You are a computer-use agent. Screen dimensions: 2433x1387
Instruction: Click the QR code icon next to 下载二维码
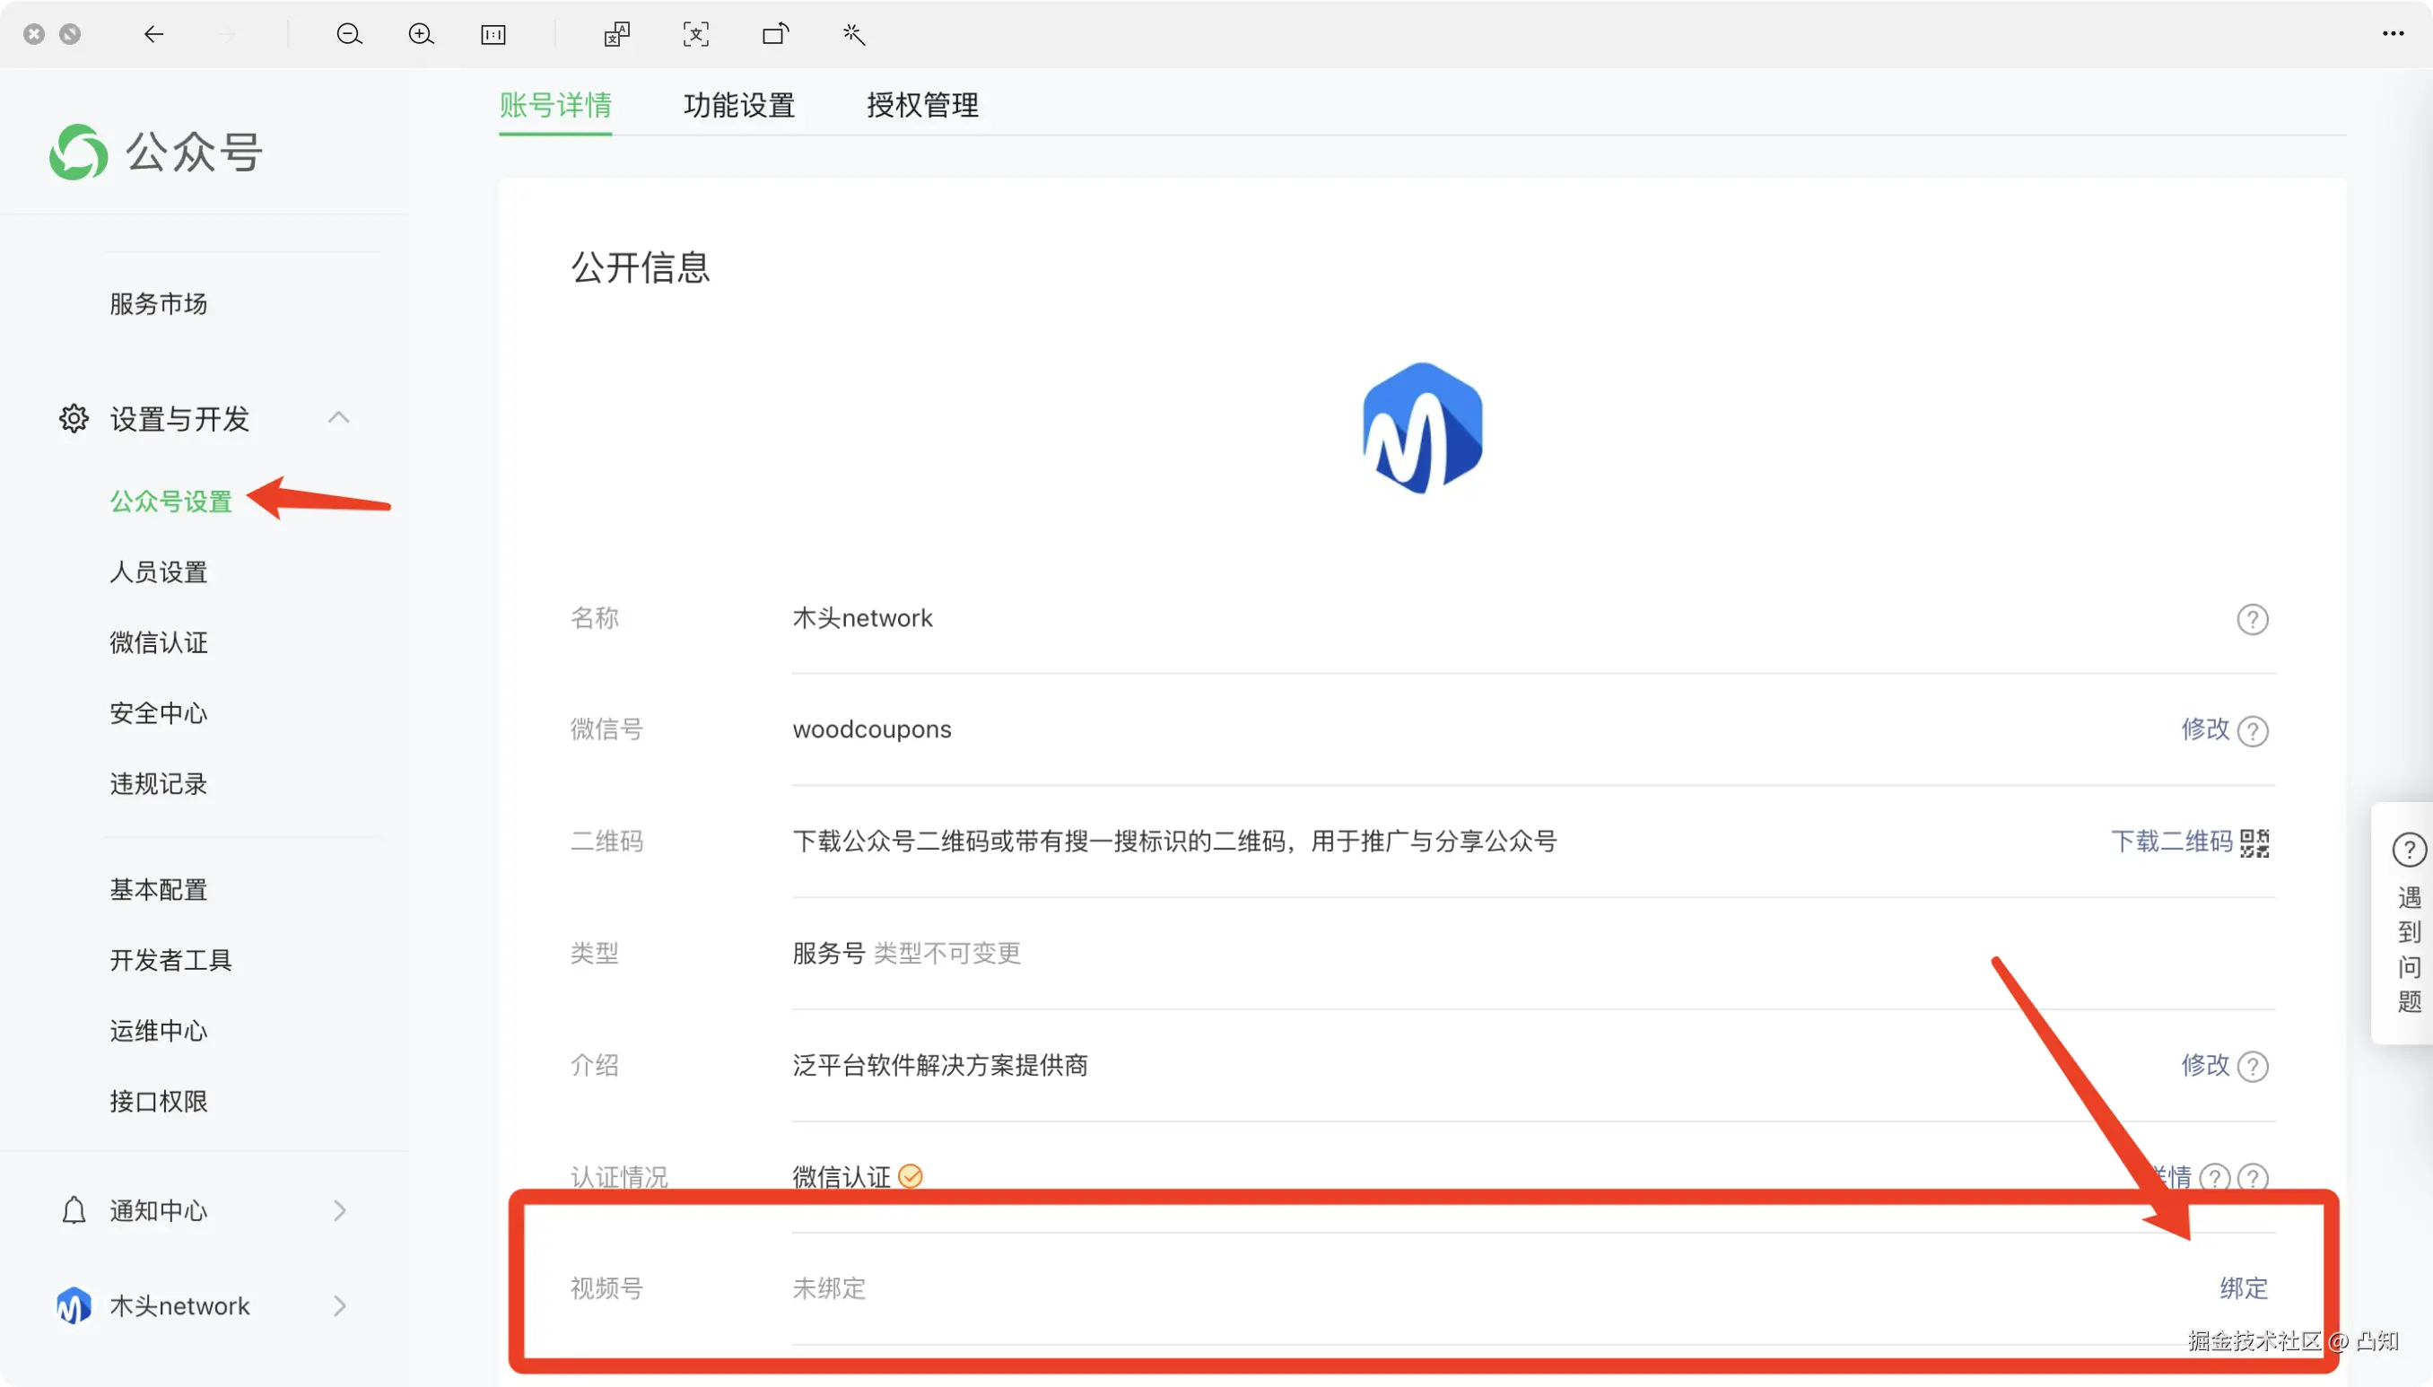pos(2254,843)
